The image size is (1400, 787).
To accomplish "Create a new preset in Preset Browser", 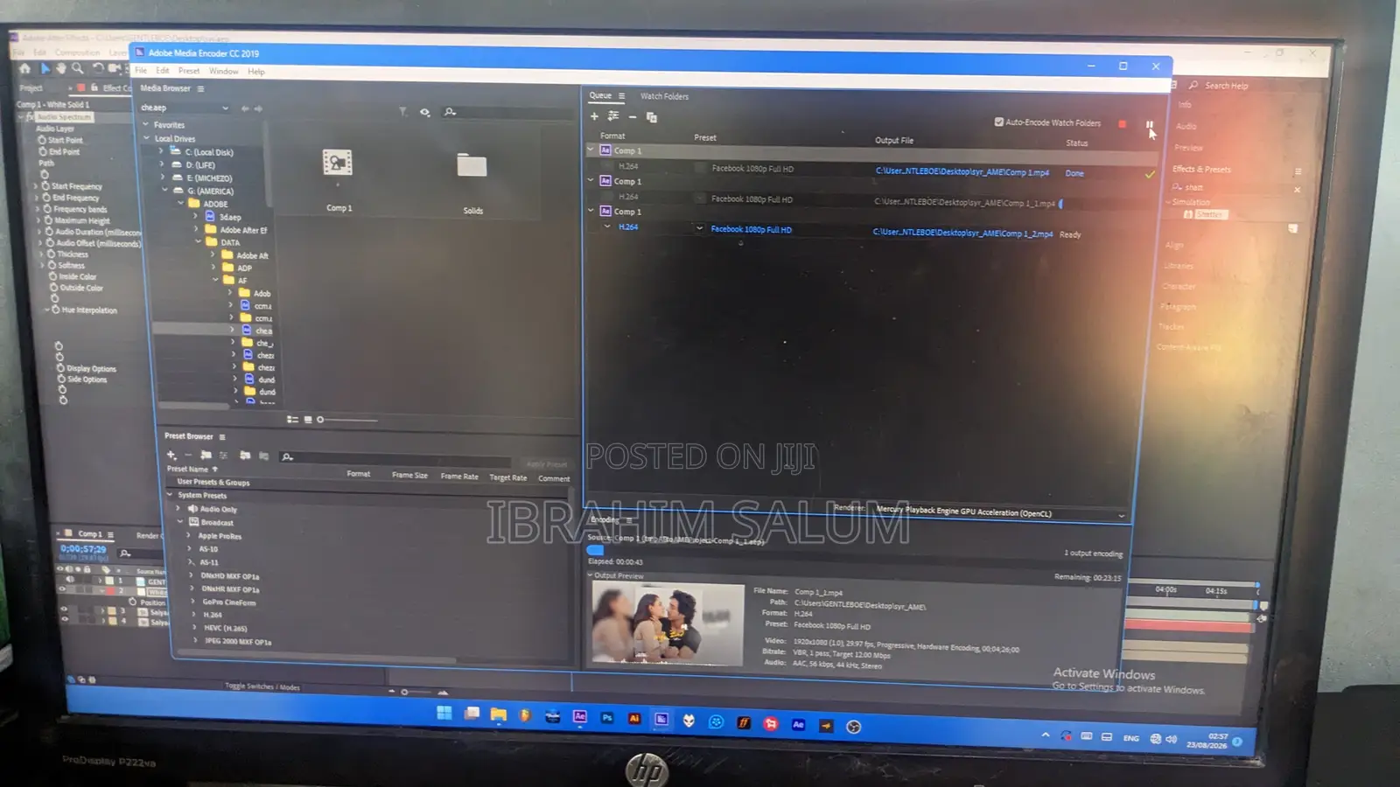I will coord(171,455).
